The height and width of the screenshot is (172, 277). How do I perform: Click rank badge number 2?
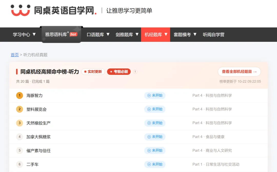[19, 109]
